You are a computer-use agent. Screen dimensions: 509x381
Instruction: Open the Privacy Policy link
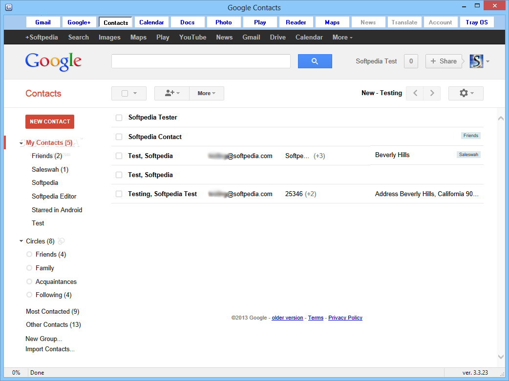point(345,318)
